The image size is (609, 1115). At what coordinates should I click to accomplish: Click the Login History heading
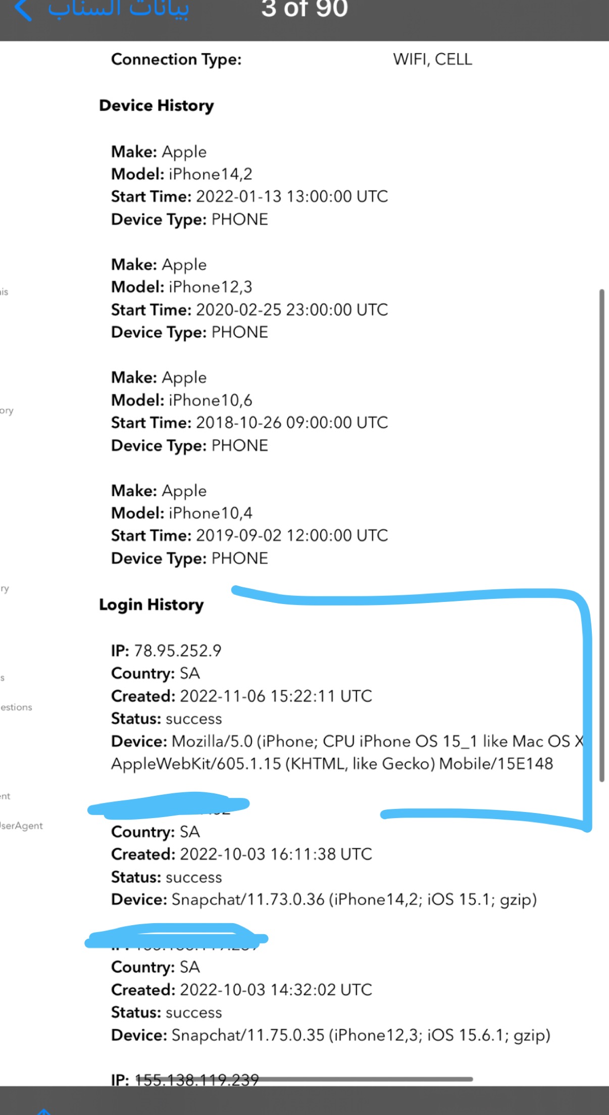(151, 604)
